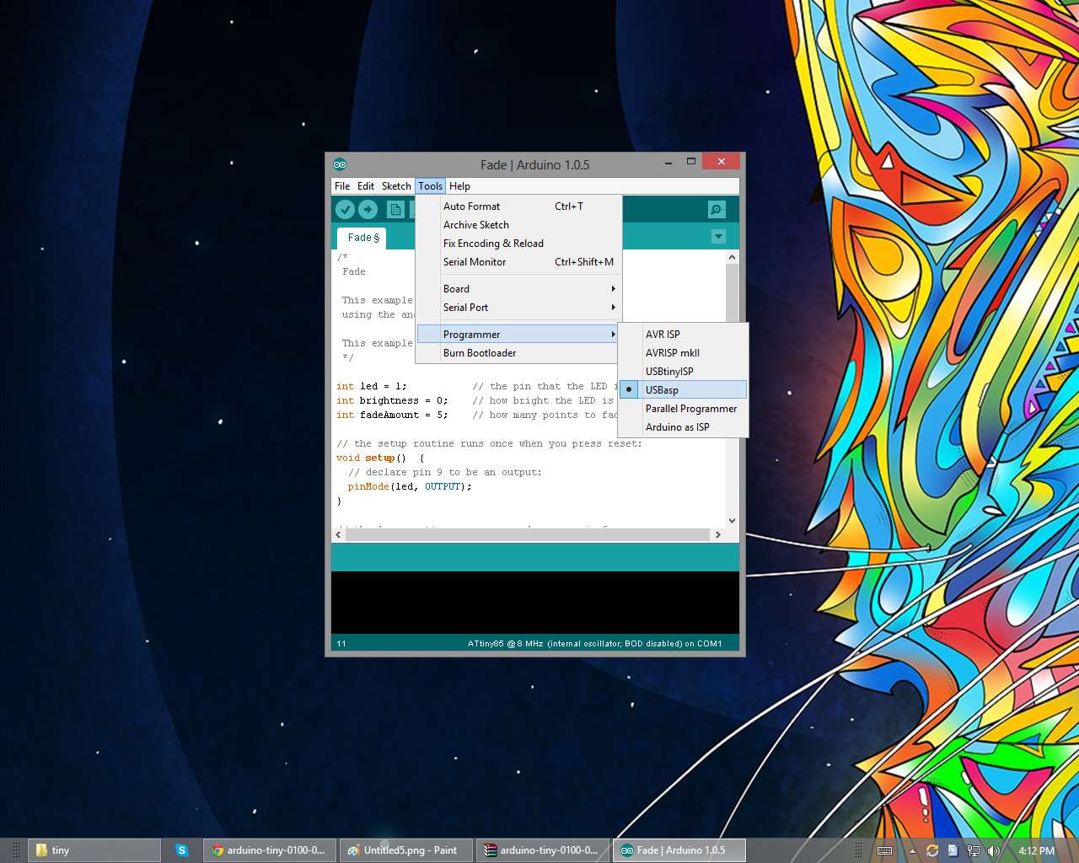Screen dimensions: 1079x863
Task: Switch to Chrome arduino-tiny taskbar window
Action: point(270,850)
